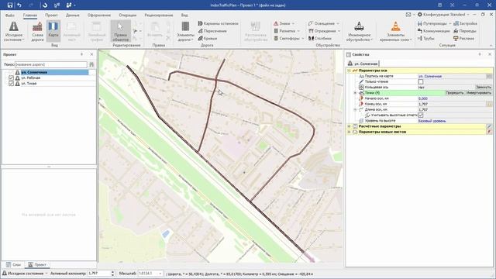This screenshot has width=496, height=279.
Task: Open the Знаки warning-sign tool
Action: click(x=284, y=23)
